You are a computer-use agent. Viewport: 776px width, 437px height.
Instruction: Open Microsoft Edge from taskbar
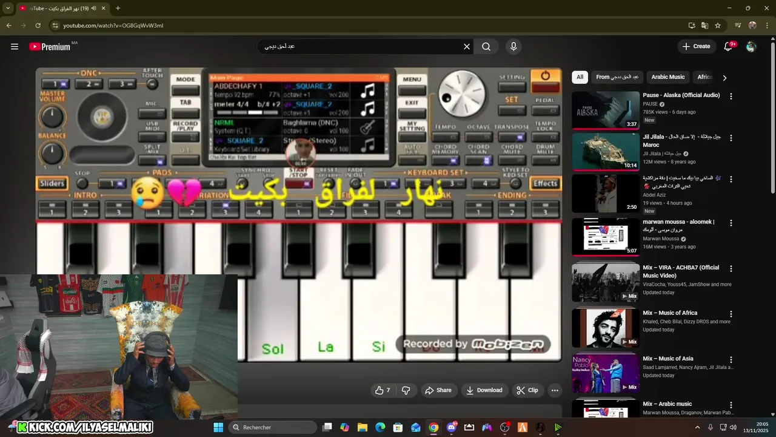(380, 427)
